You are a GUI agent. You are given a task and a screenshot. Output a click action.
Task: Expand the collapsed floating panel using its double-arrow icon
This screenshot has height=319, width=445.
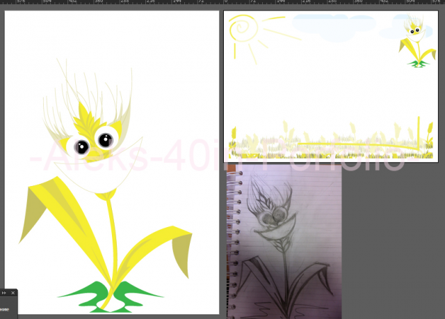[x=4, y=293]
